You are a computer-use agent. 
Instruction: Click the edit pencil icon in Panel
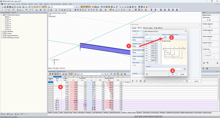coord(204,63)
